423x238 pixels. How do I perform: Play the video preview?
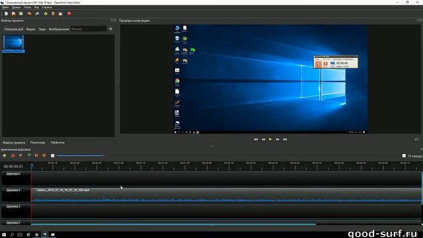point(270,139)
